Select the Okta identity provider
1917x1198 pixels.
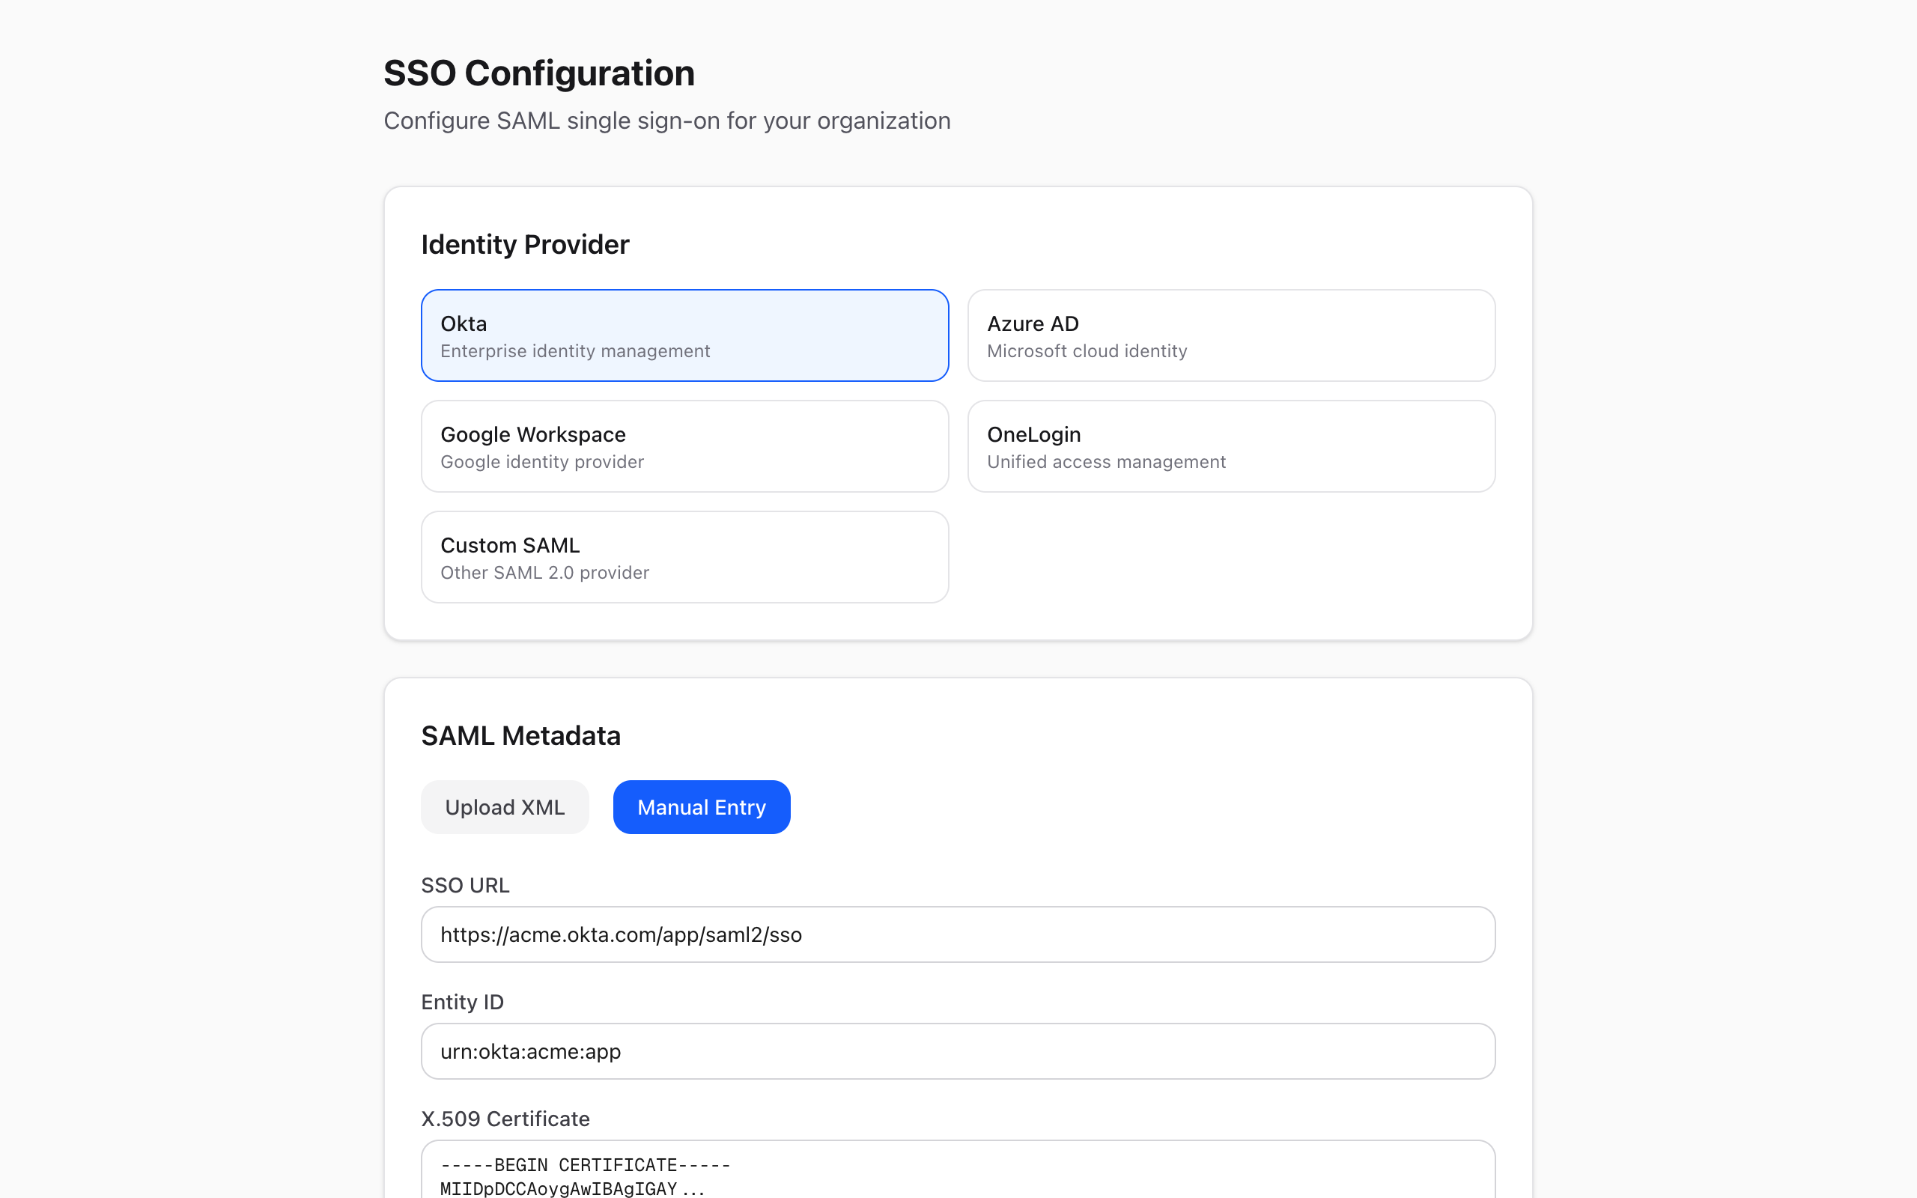684,335
